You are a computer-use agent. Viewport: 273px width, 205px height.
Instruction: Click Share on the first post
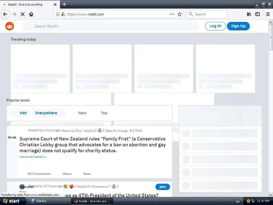click(67, 174)
